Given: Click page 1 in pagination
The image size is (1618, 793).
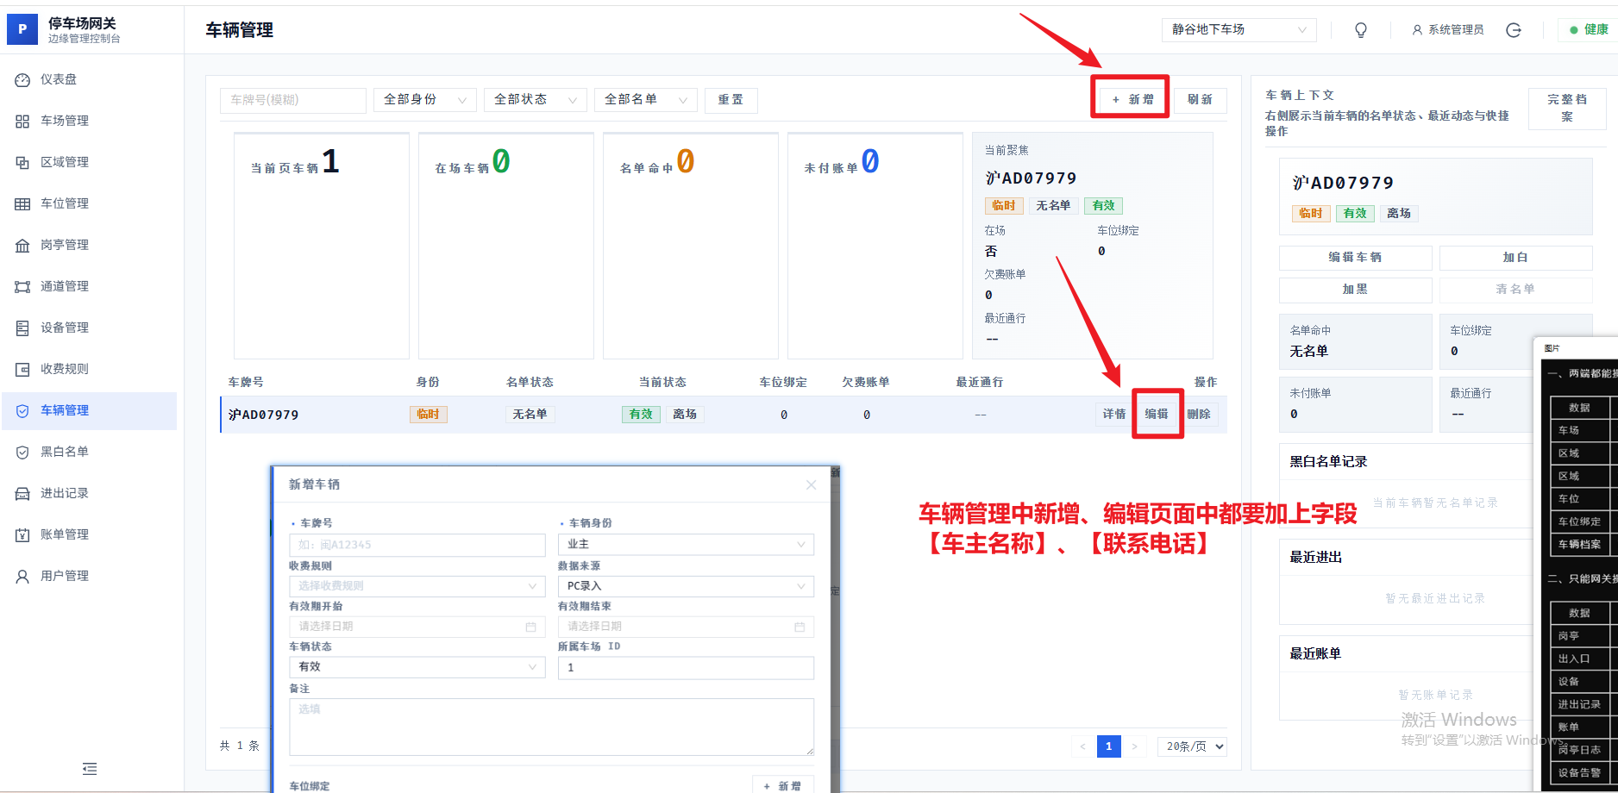Looking at the screenshot, I should (1108, 746).
